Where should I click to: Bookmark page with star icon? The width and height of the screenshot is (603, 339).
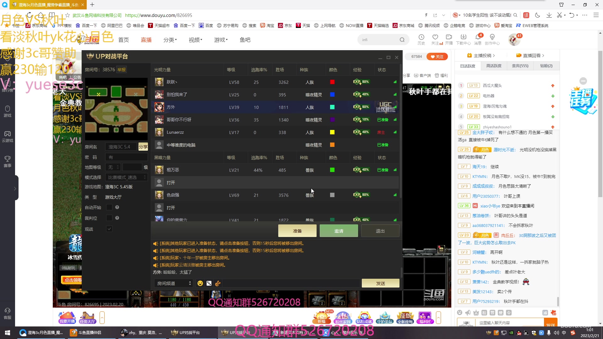click(67, 15)
